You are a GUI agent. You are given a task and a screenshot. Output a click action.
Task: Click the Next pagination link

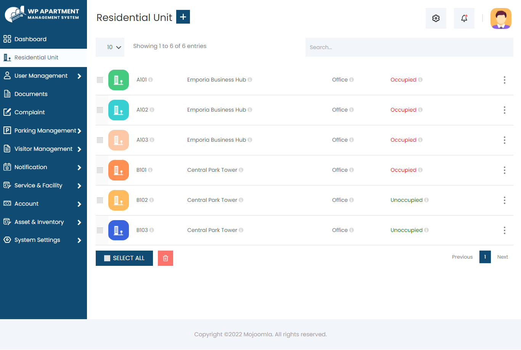tap(502, 257)
